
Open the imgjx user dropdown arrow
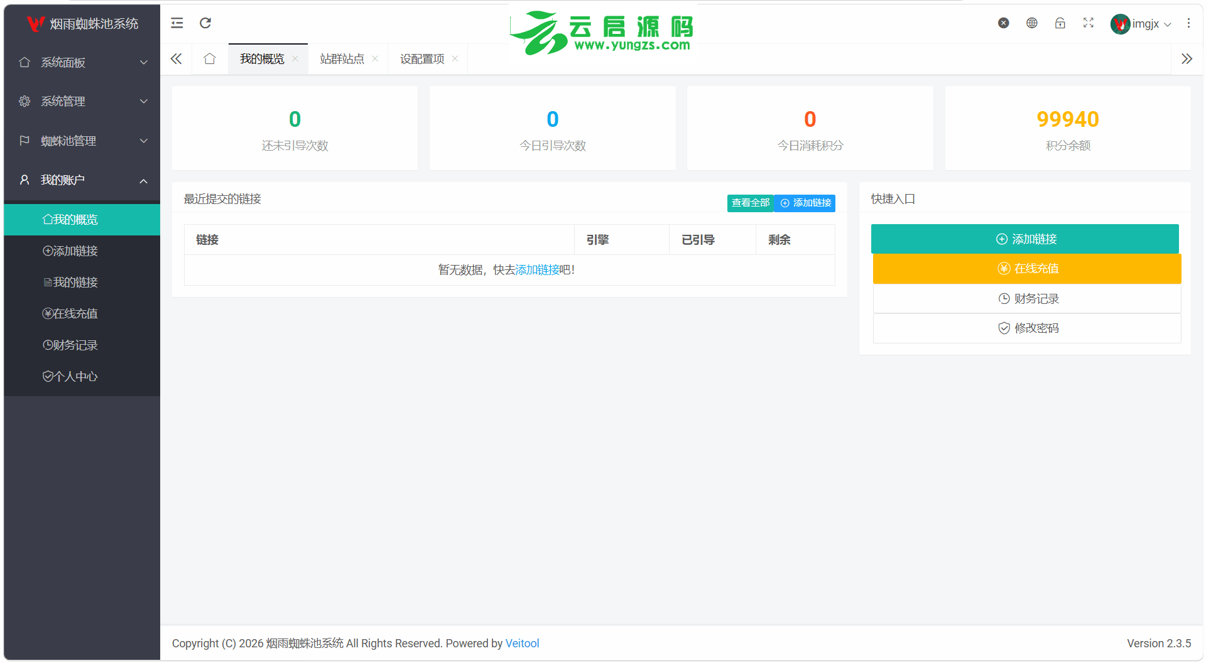point(1168,24)
